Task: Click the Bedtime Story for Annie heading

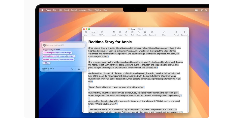Action: coord(110,42)
